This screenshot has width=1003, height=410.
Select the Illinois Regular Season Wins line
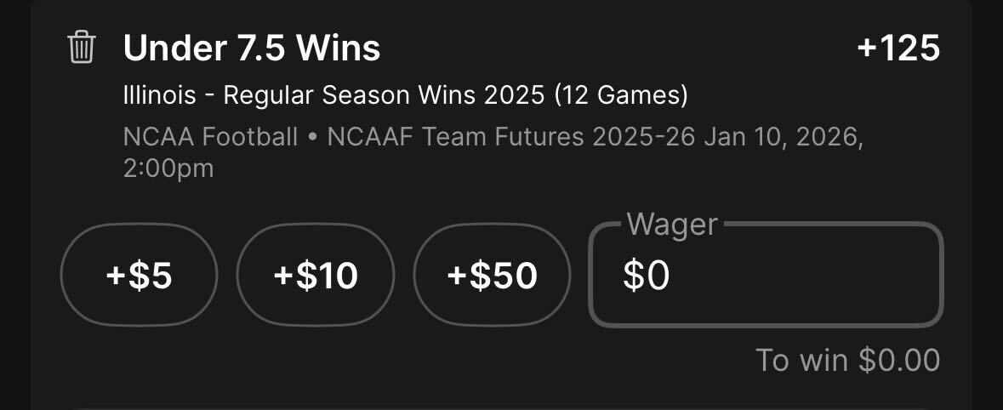coord(406,96)
